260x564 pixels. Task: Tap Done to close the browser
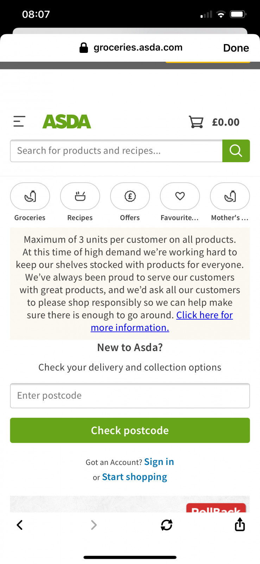pyautogui.click(x=236, y=48)
